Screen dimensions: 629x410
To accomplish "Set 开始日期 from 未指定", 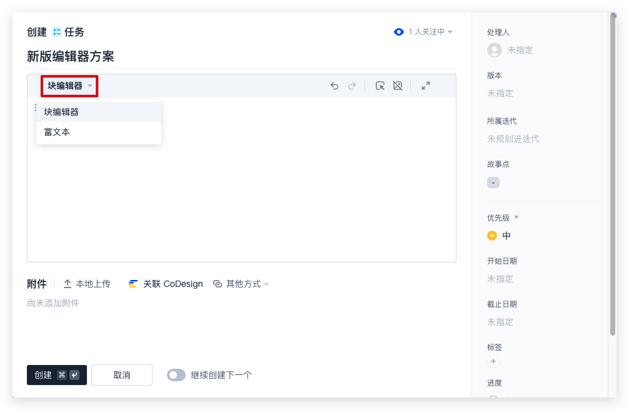I will pos(500,279).
